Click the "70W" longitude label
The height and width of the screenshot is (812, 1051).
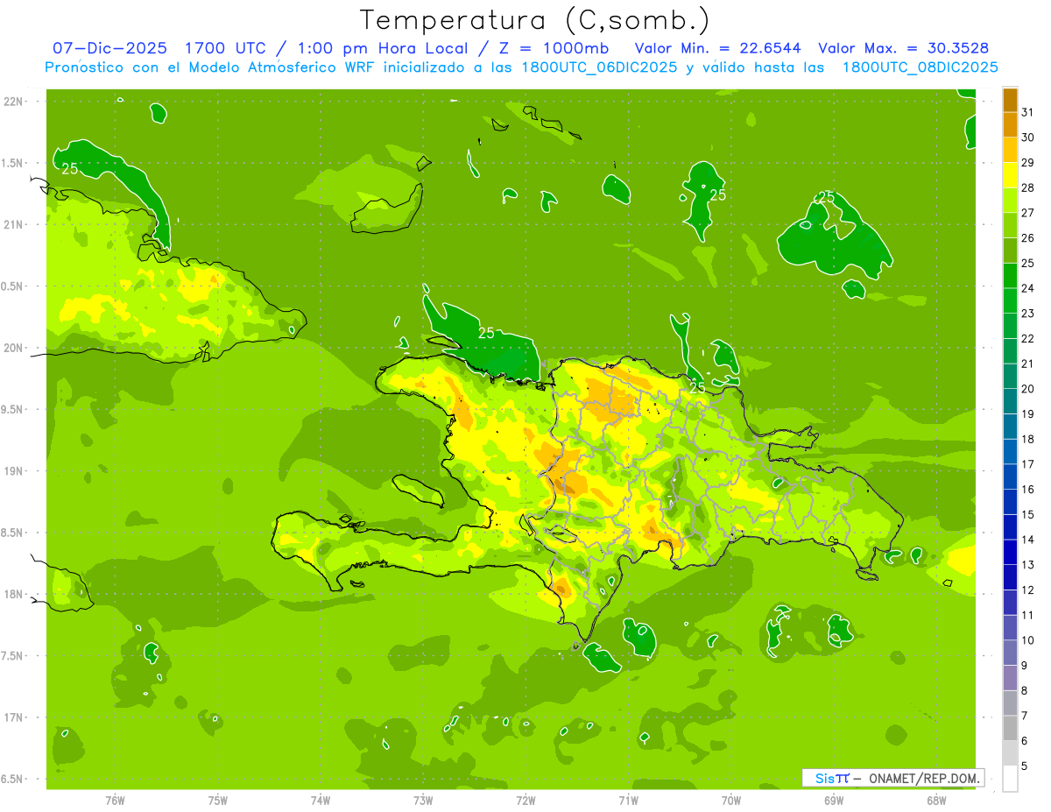coord(731,801)
